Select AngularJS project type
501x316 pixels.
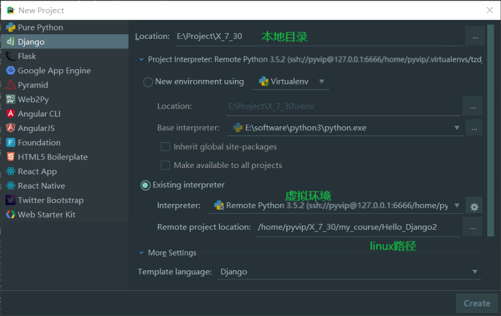(65, 128)
